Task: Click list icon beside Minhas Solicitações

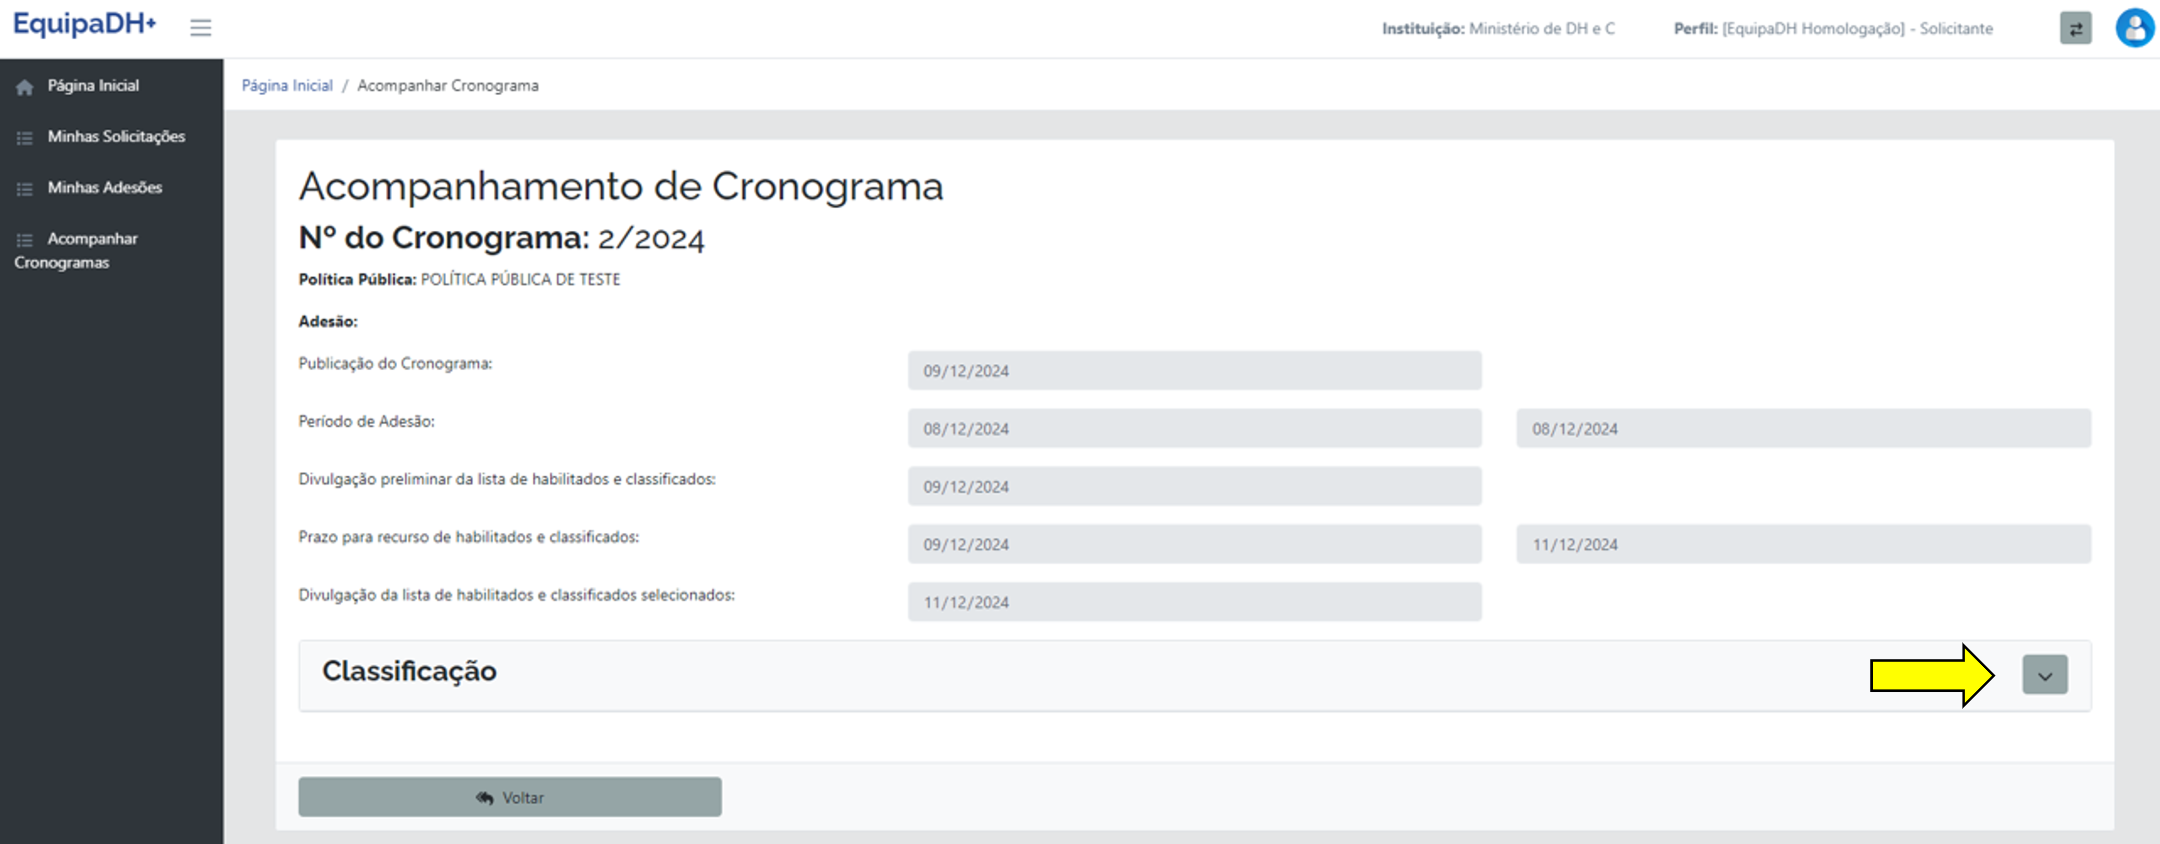Action: pyautogui.click(x=25, y=137)
